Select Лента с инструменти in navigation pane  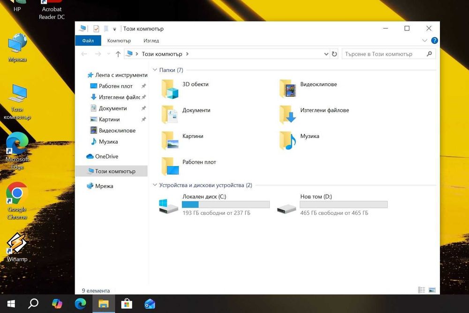coord(117,75)
